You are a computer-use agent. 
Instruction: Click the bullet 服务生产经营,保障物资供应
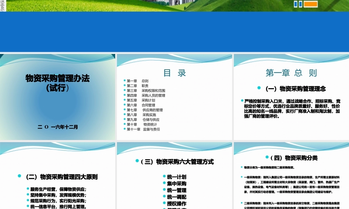(58, 189)
